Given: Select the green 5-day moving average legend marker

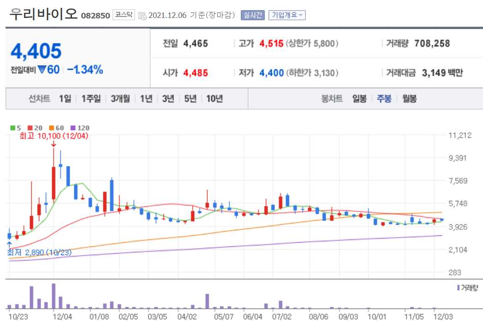Looking at the screenshot, I should click(x=12, y=127).
